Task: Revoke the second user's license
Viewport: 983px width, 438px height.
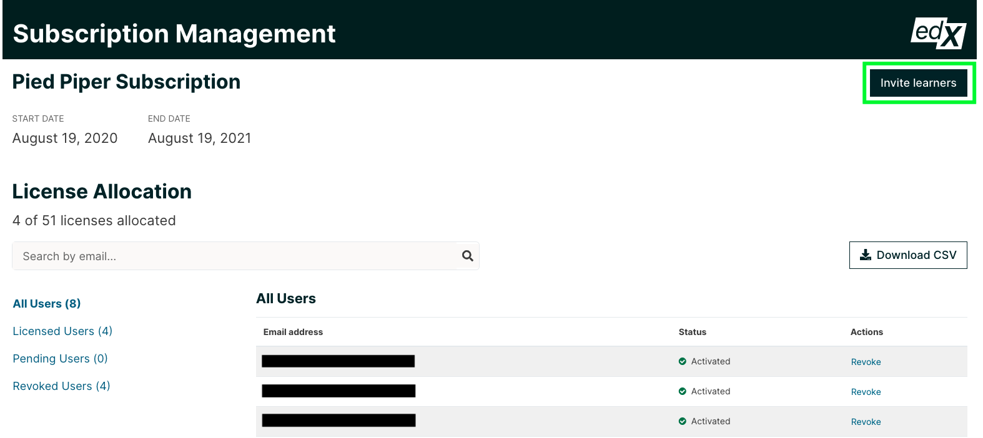Action: tap(866, 392)
